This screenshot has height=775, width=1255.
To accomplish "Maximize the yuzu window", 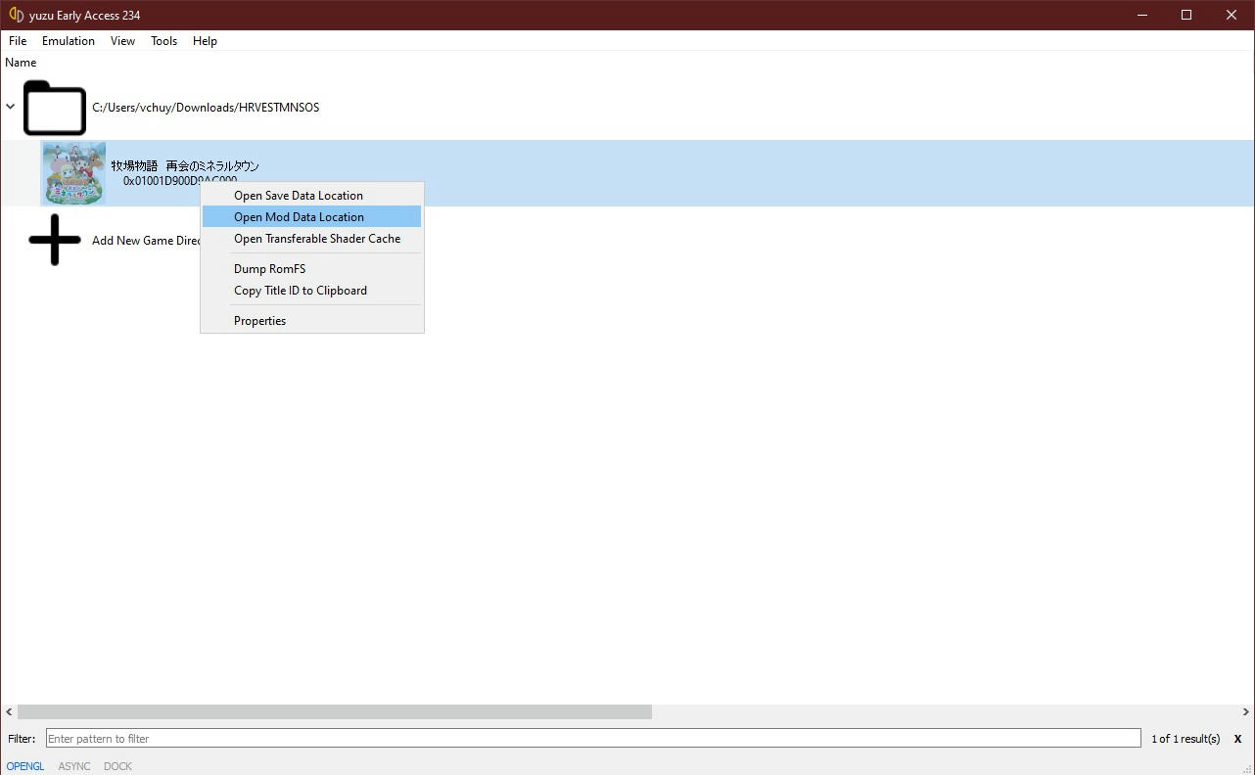I will click(x=1186, y=16).
